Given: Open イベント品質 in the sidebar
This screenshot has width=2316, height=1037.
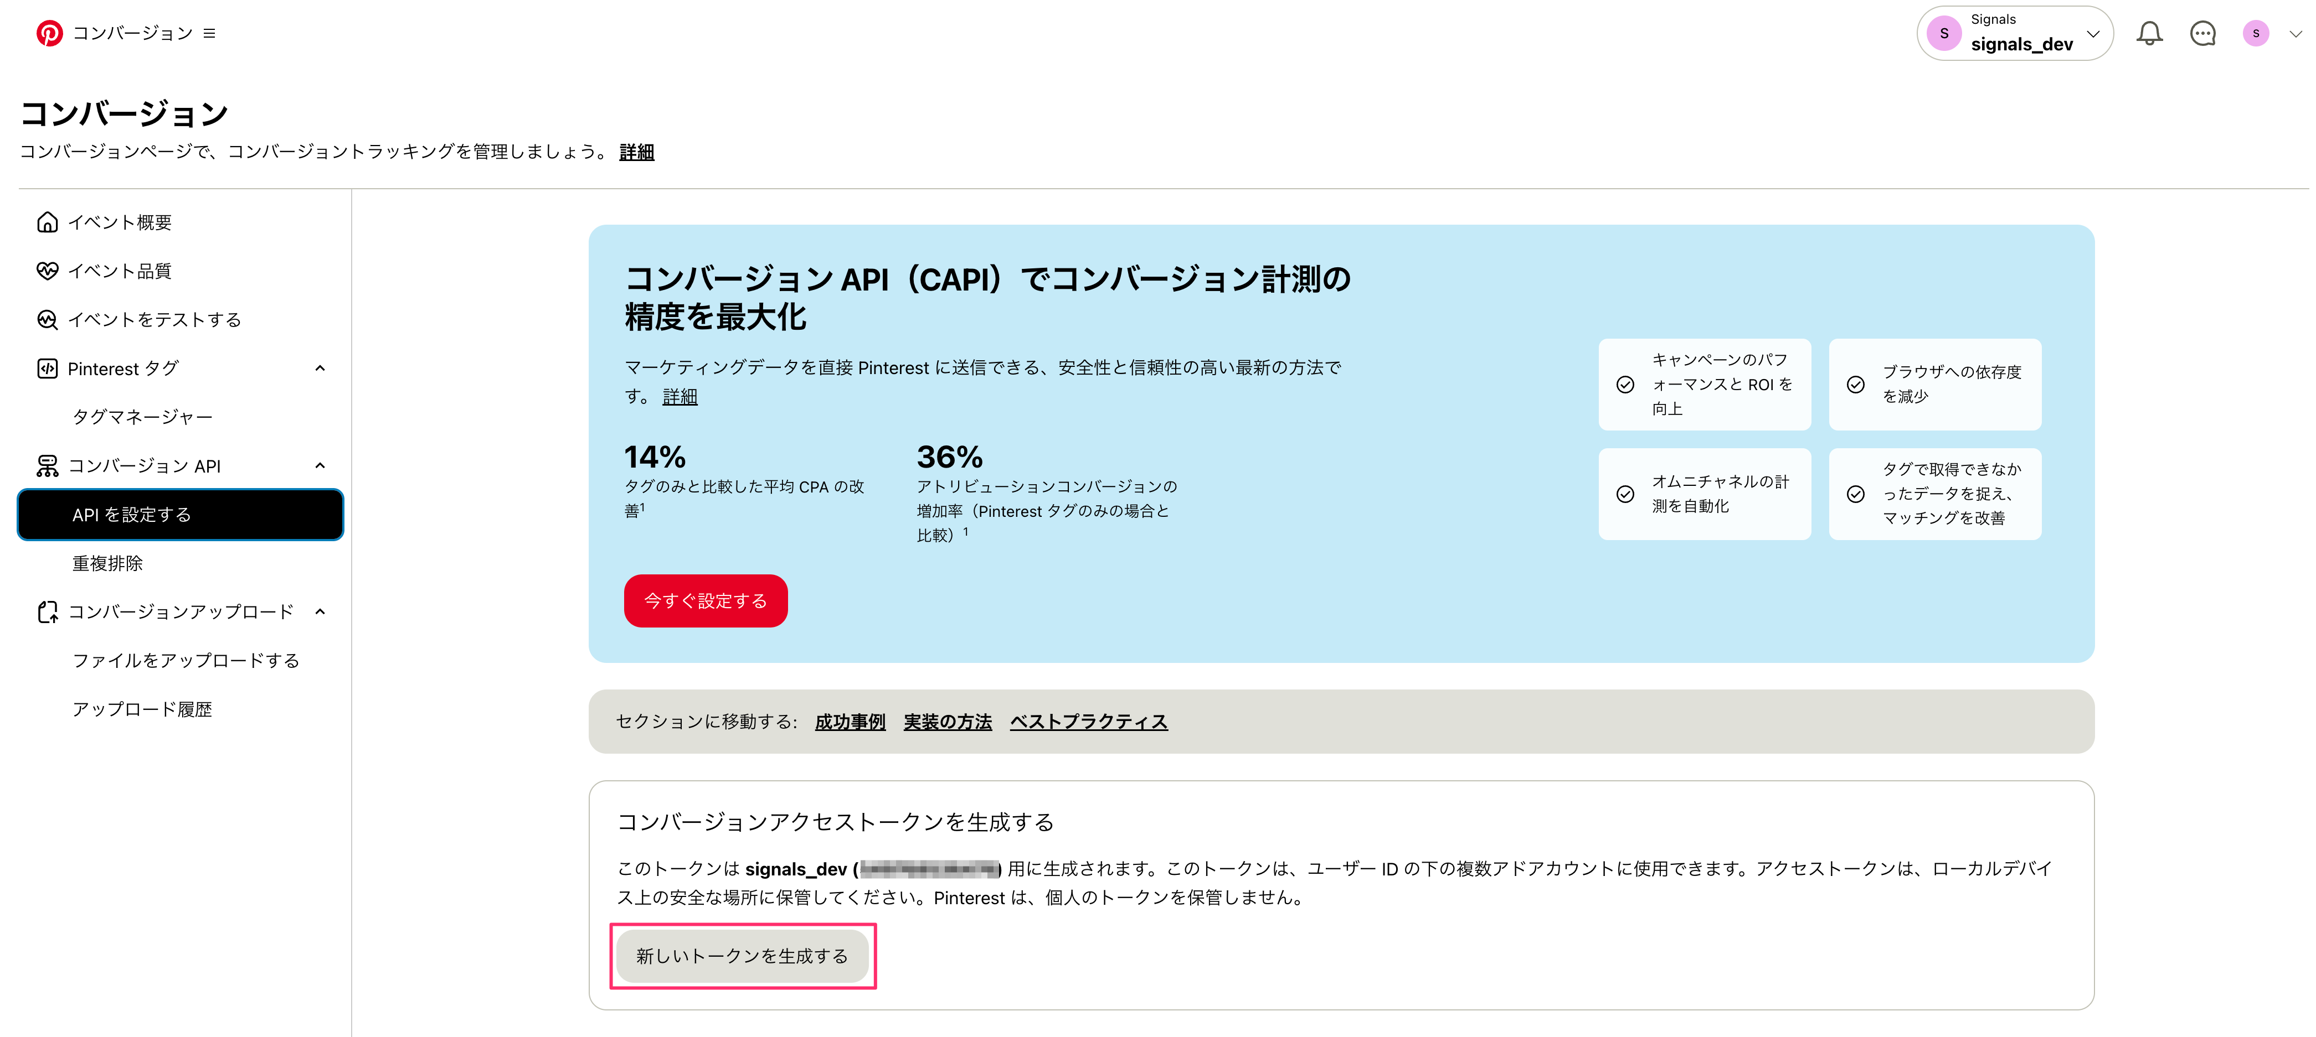Looking at the screenshot, I should click(x=120, y=271).
